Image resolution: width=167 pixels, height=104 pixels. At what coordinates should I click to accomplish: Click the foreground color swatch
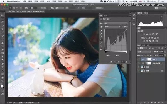click(2, 86)
